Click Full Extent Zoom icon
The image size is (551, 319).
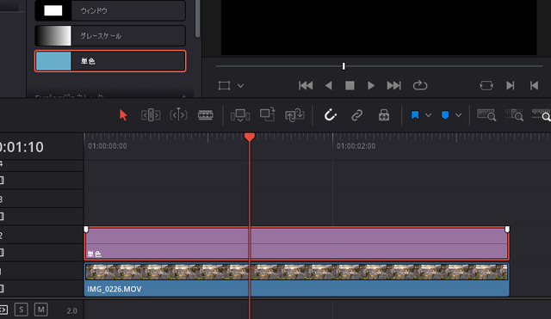pyautogui.click(x=486, y=114)
